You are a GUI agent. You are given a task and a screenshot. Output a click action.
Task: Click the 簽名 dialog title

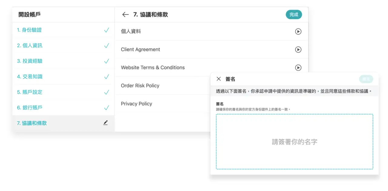coord(230,79)
